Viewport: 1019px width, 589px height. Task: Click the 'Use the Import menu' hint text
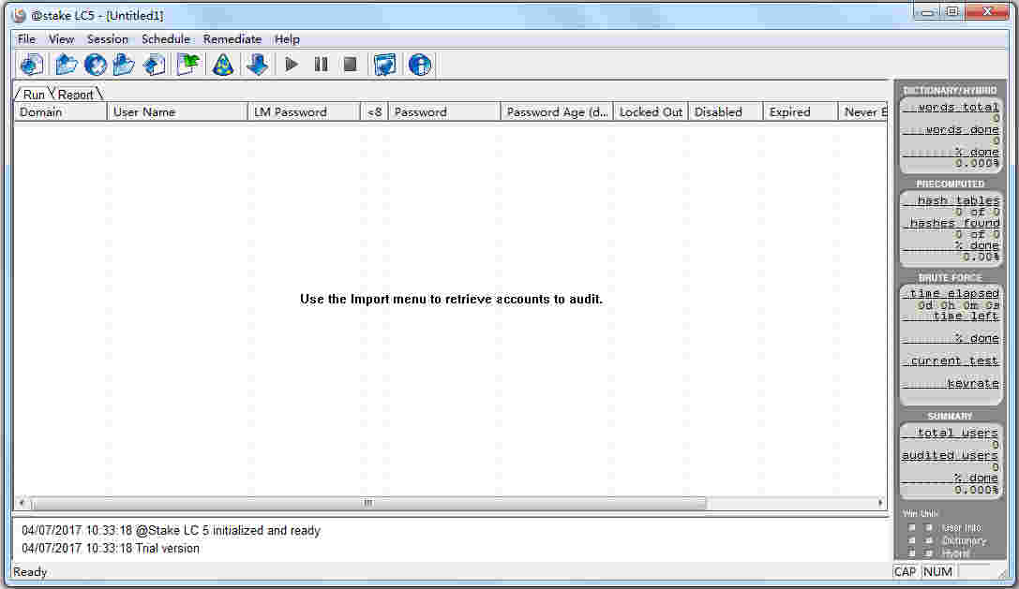pyautogui.click(x=451, y=300)
